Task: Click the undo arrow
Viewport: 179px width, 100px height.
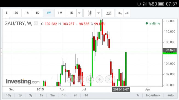Action: (x=120, y=13)
